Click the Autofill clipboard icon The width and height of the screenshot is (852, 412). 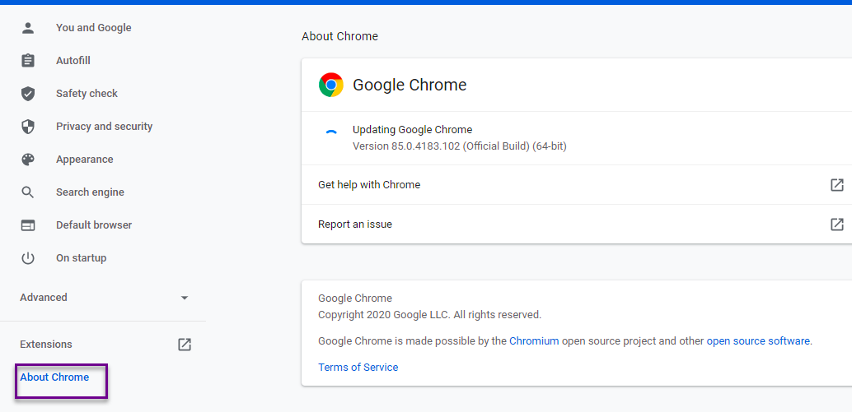[x=28, y=61]
